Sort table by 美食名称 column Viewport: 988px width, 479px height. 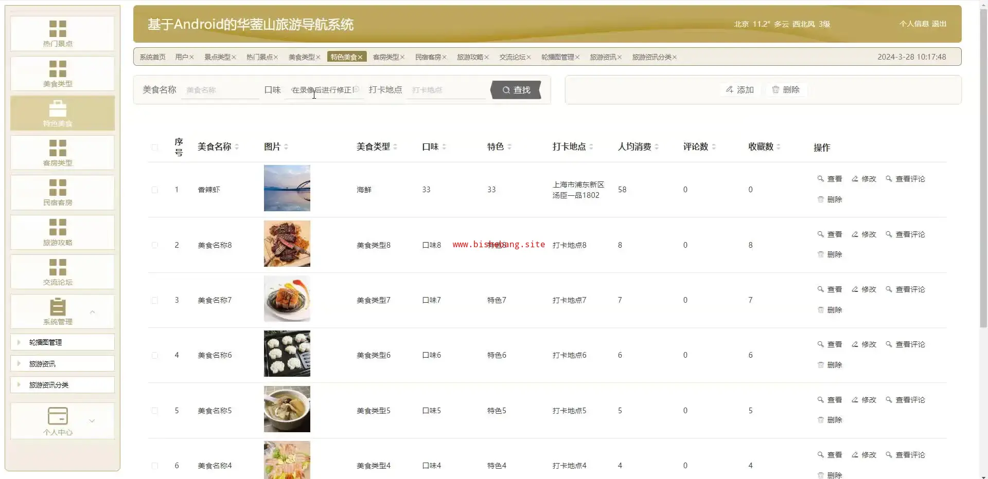[x=237, y=147]
